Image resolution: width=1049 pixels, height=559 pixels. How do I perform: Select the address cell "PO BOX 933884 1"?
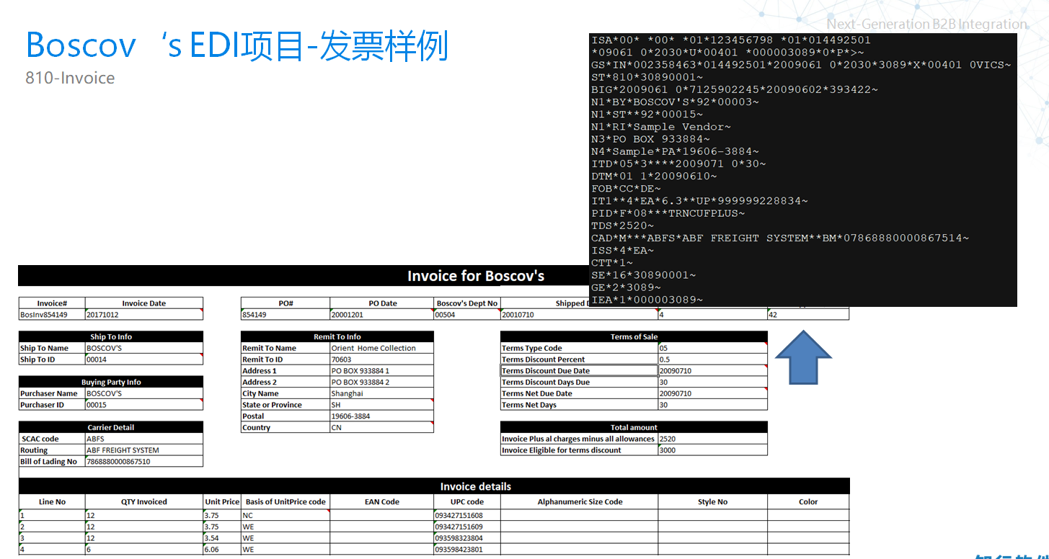coord(382,371)
